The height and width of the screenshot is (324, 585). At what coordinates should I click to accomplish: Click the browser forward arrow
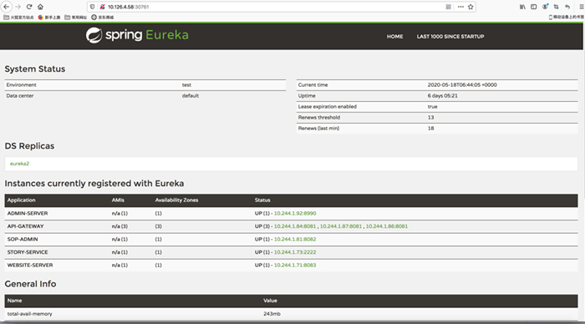tap(18, 7)
